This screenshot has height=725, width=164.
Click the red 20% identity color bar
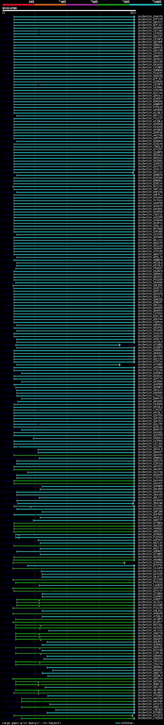point(18,5)
